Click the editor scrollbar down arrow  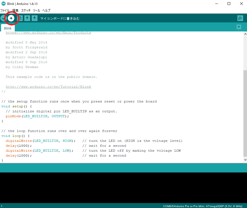tap(245, 160)
